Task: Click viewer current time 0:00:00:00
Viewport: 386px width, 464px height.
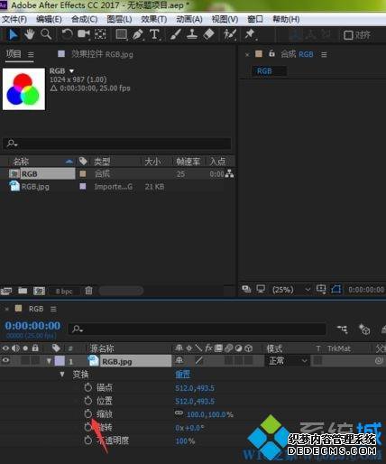Action: [366, 290]
